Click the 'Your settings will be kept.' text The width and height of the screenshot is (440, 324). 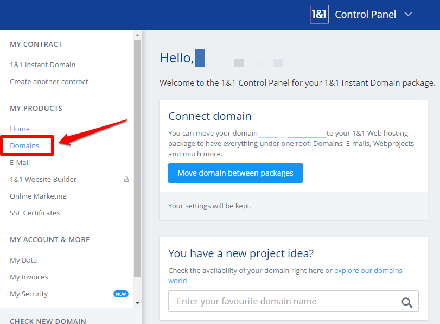click(209, 206)
